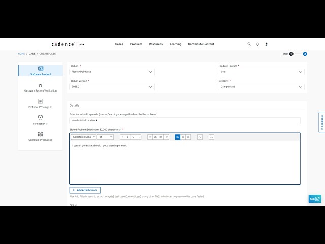
Task: Insert a numbered list
Action: (x=155, y=137)
